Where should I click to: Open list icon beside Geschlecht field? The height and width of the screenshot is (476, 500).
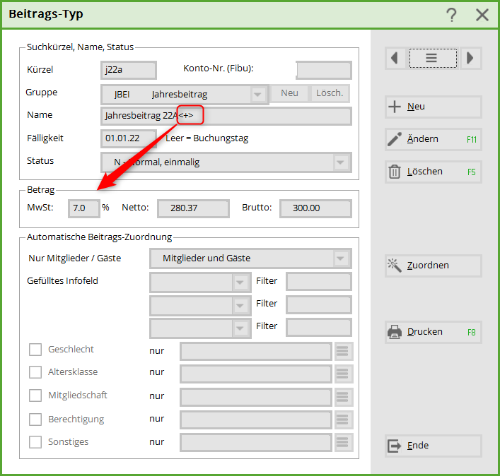(x=343, y=351)
